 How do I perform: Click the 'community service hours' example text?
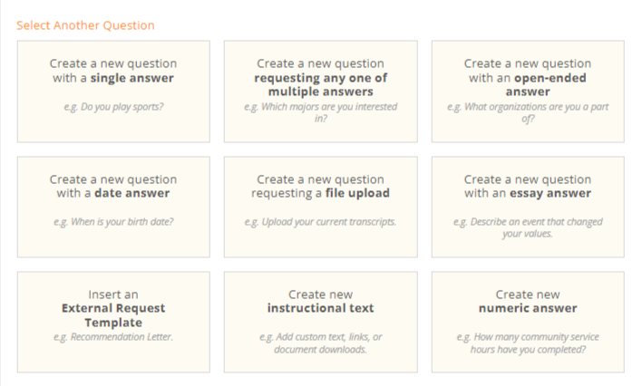(527, 343)
